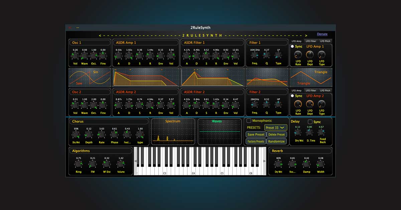
Task: Click Filter 2 Type knob
Action: pos(278,105)
